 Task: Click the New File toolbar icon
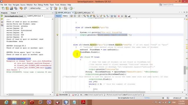click(3, 8)
